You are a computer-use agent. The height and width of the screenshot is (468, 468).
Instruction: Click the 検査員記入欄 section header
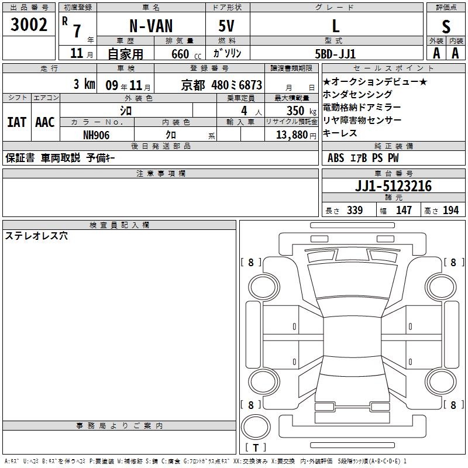coord(119,225)
